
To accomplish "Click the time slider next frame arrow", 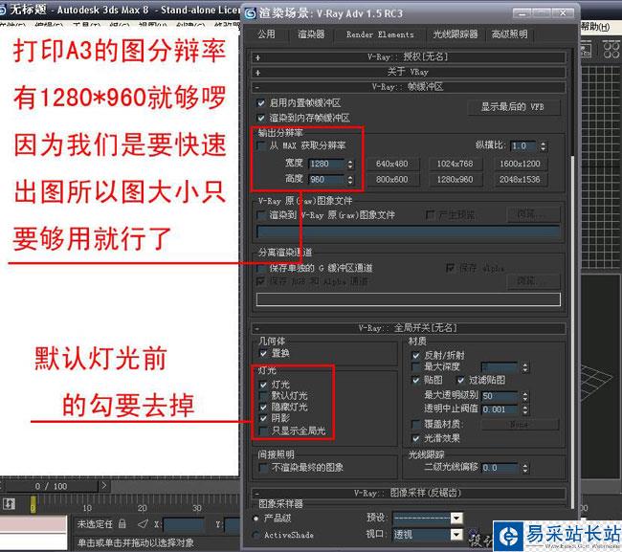I will [x=103, y=485].
